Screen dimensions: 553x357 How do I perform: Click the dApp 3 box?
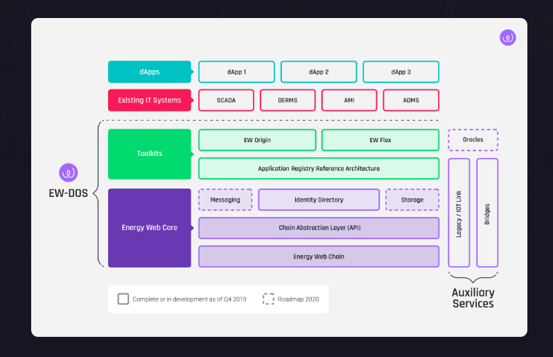click(401, 72)
